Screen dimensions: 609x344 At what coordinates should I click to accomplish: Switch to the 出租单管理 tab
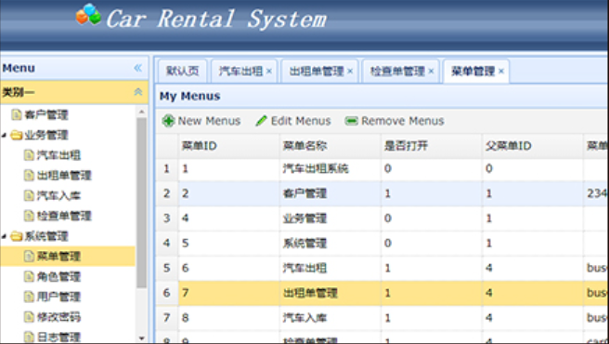(317, 72)
